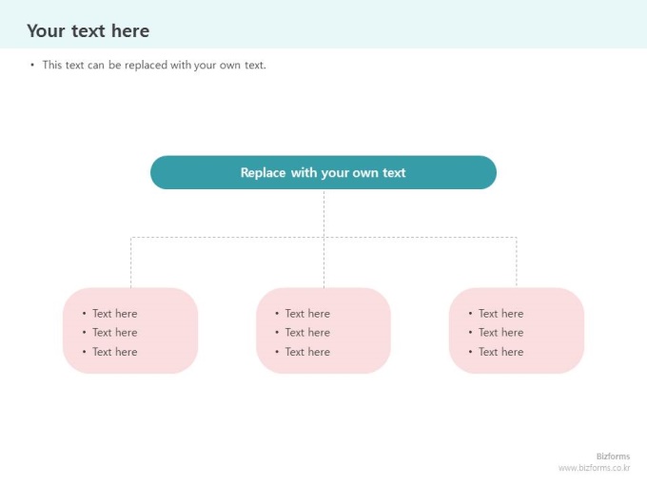Viewport: 647px width, 485px height.
Task: Open the www.bizforms.co.kr link
Action: [x=594, y=468]
